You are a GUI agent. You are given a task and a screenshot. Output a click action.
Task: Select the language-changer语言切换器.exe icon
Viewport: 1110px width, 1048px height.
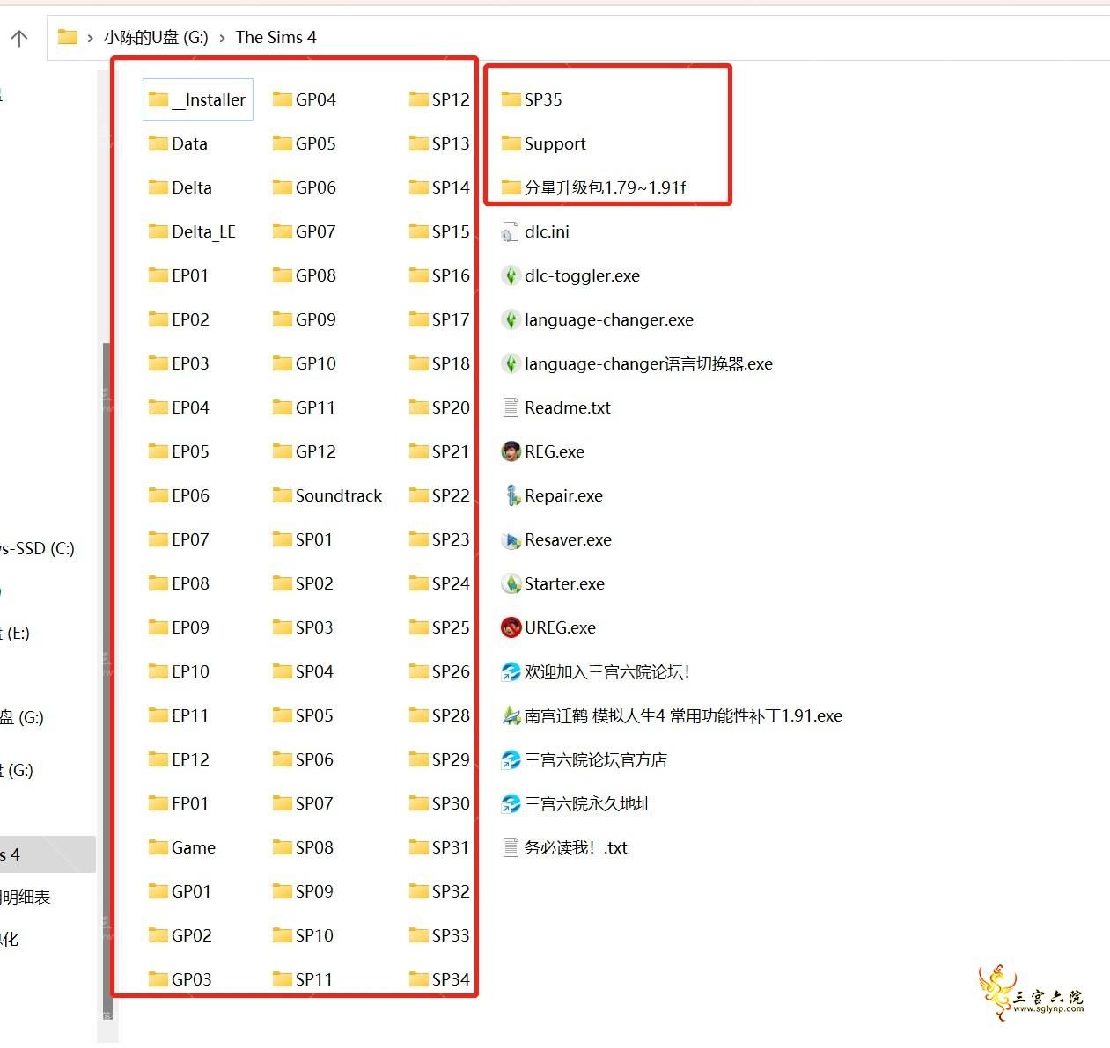[511, 363]
